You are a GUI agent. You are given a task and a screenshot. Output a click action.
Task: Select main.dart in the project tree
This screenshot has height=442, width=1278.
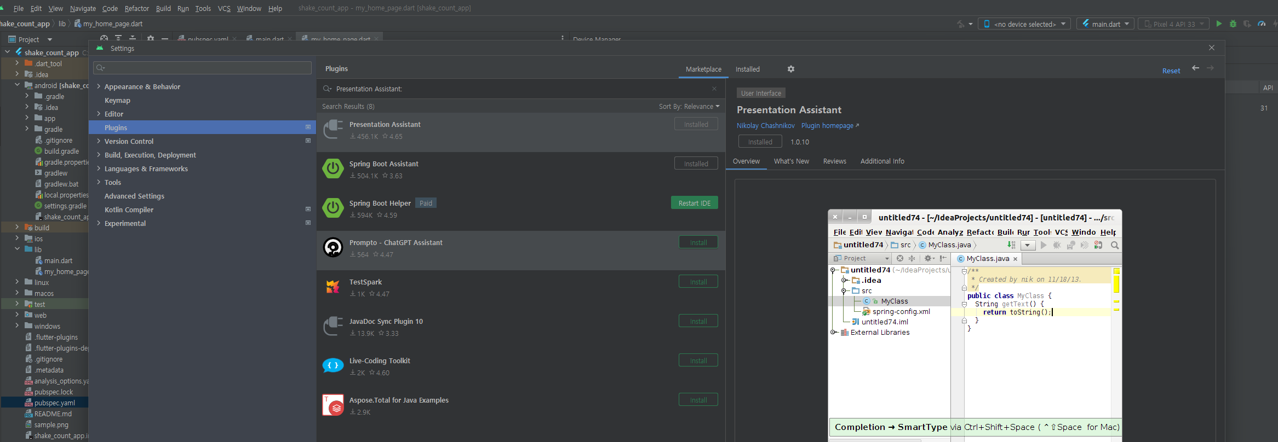[58, 260]
